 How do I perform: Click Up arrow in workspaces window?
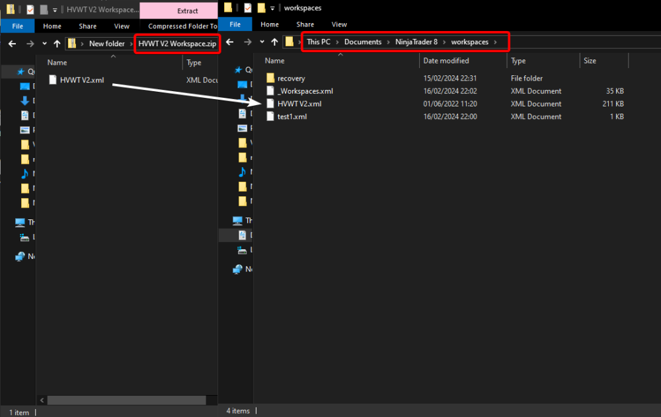click(x=275, y=42)
